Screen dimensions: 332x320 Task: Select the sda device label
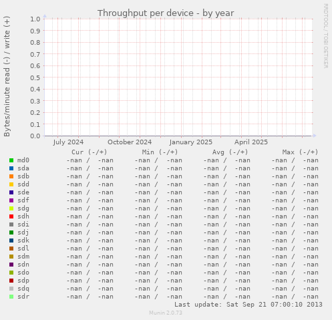point(23,168)
